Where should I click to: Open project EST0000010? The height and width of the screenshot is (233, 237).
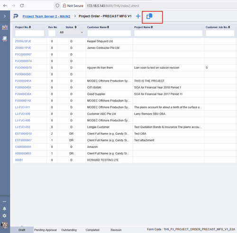point(23,134)
